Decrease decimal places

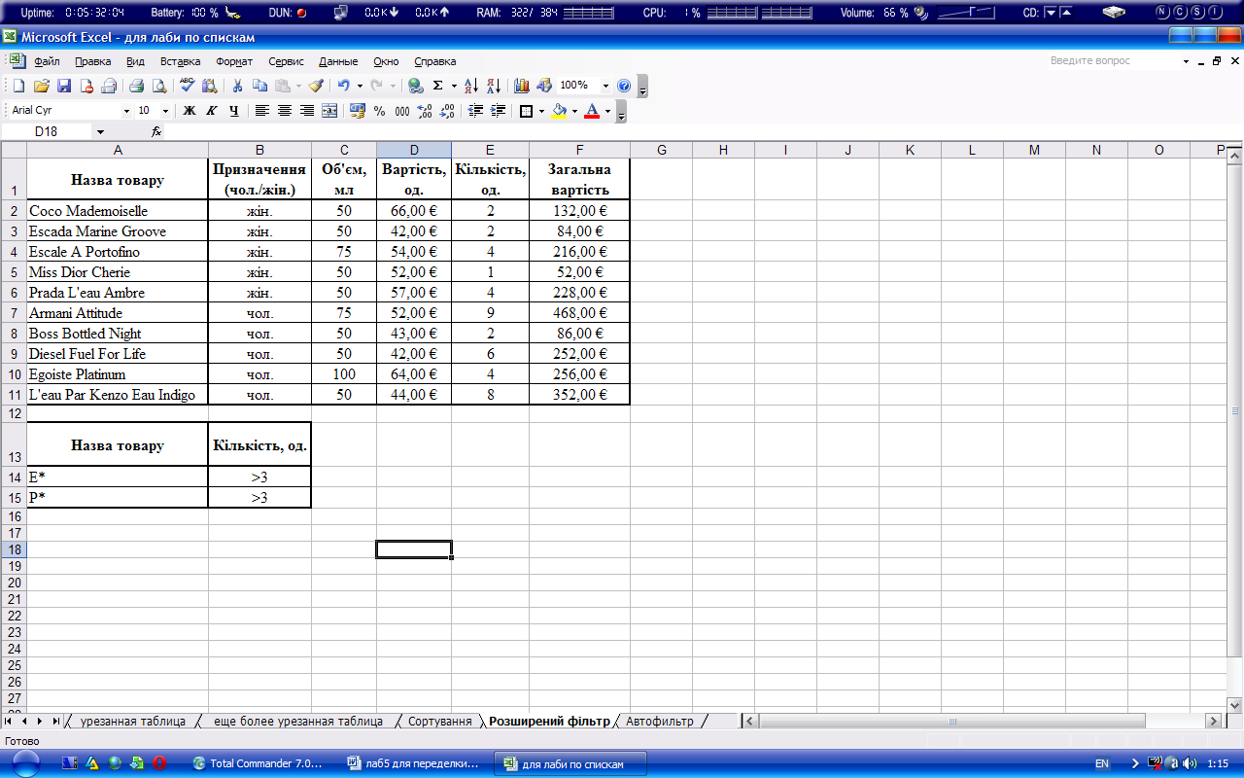[x=446, y=111]
